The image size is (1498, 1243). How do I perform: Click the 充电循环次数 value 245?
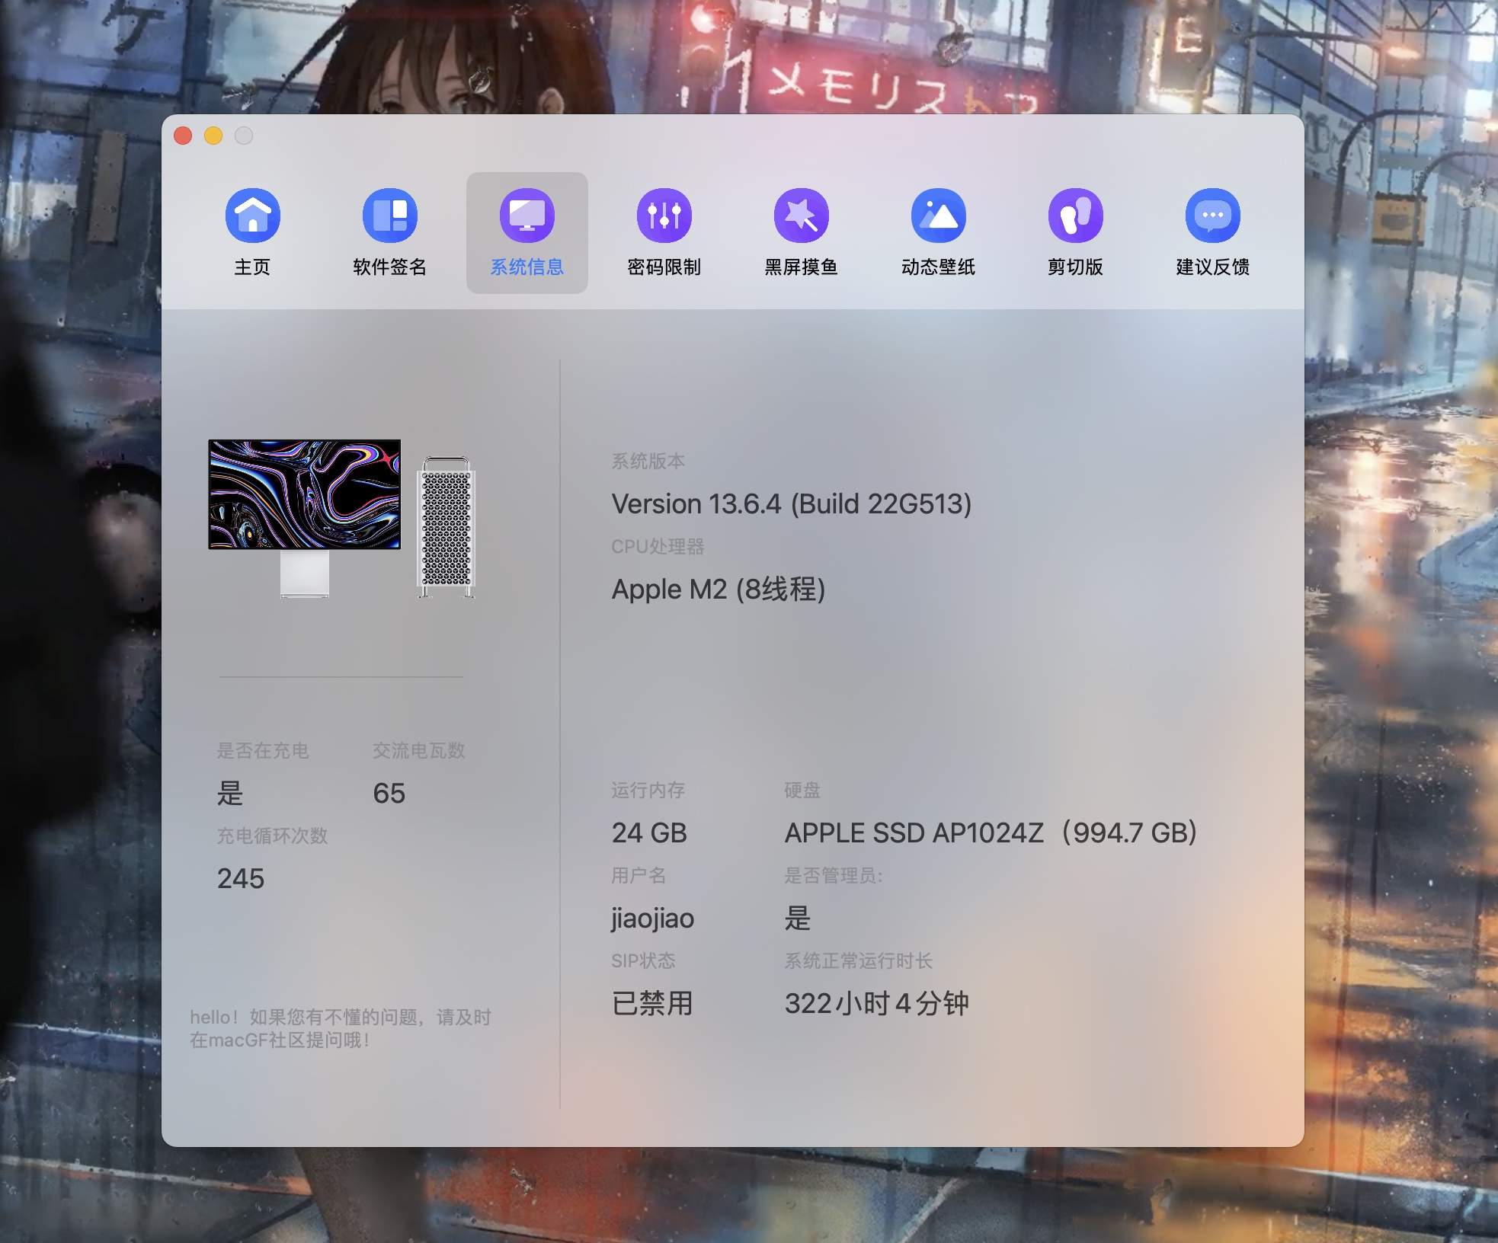pyautogui.click(x=241, y=880)
